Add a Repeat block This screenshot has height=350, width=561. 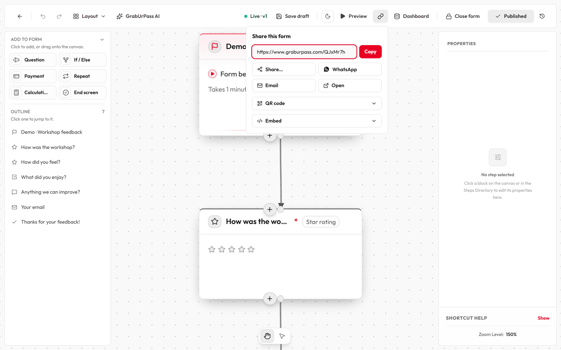tap(82, 76)
